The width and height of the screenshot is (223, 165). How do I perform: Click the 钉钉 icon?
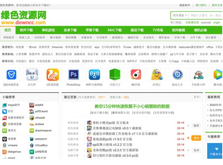(4, 112)
